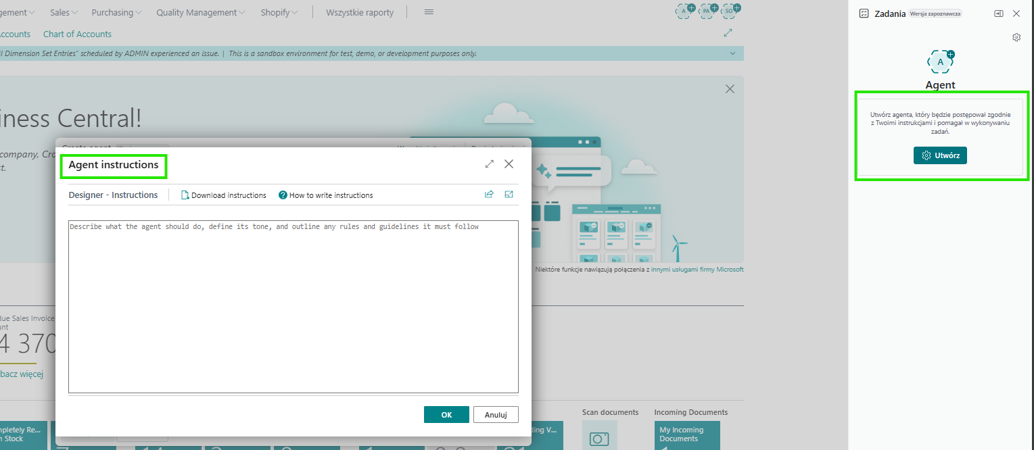
Task: Click the Designer - Instructions label
Action: (113, 195)
